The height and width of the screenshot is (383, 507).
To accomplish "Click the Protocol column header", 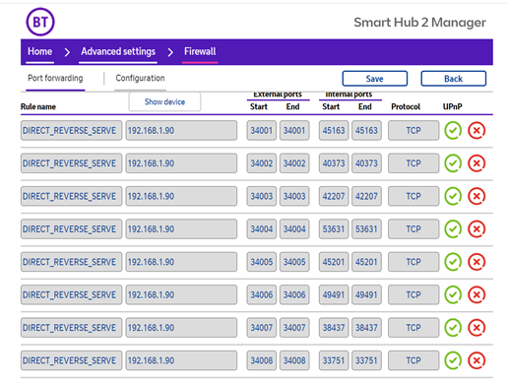I will [406, 106].
